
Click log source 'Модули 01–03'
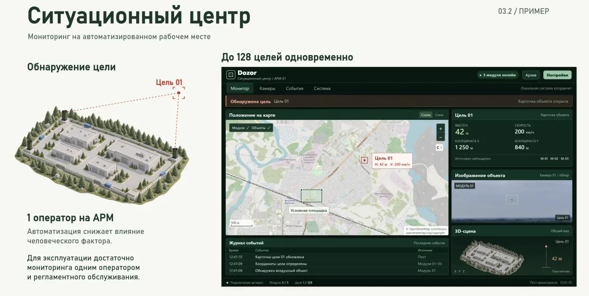point(430,264)
